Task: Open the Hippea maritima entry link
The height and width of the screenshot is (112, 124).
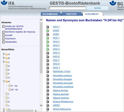Action: point(61,98)
